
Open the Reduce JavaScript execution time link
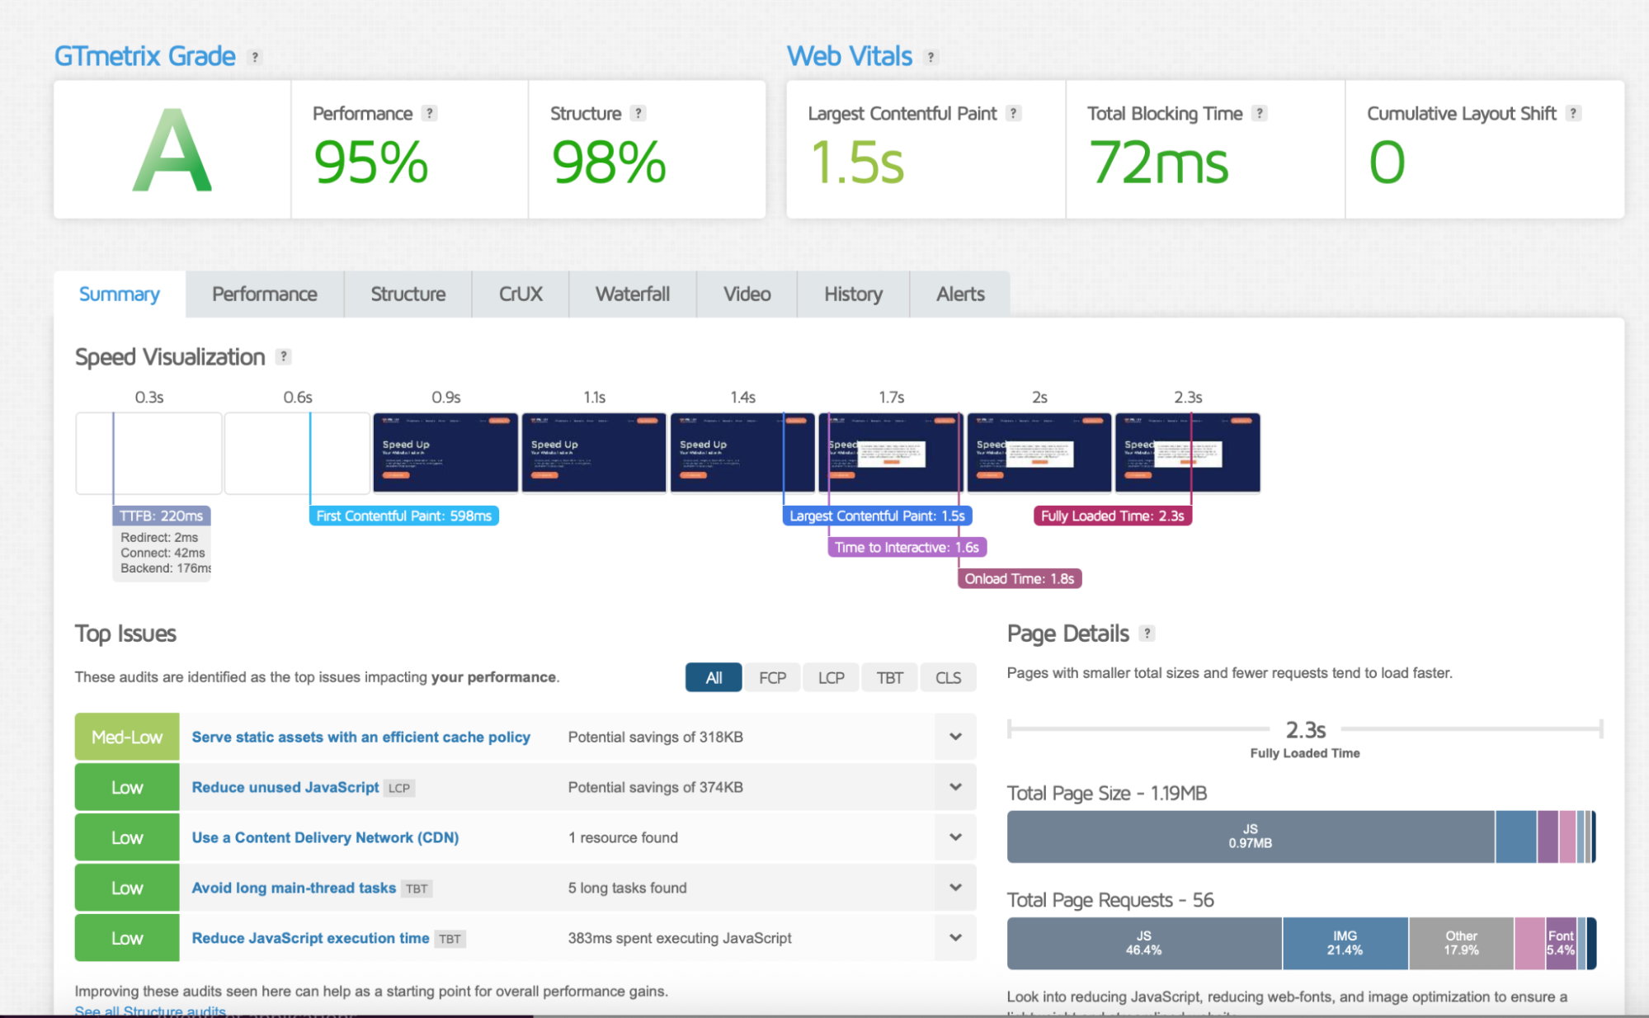coord(310,938)
